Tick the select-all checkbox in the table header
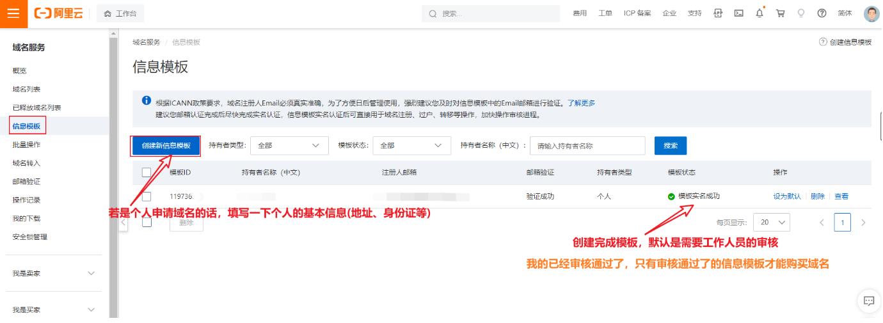Image resolution: width=883 pixels, height=323 pixels. 147,173
